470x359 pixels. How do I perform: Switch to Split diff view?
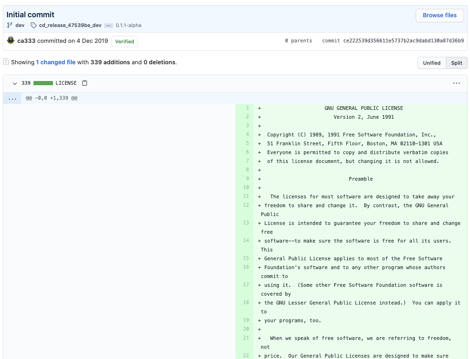457,63
